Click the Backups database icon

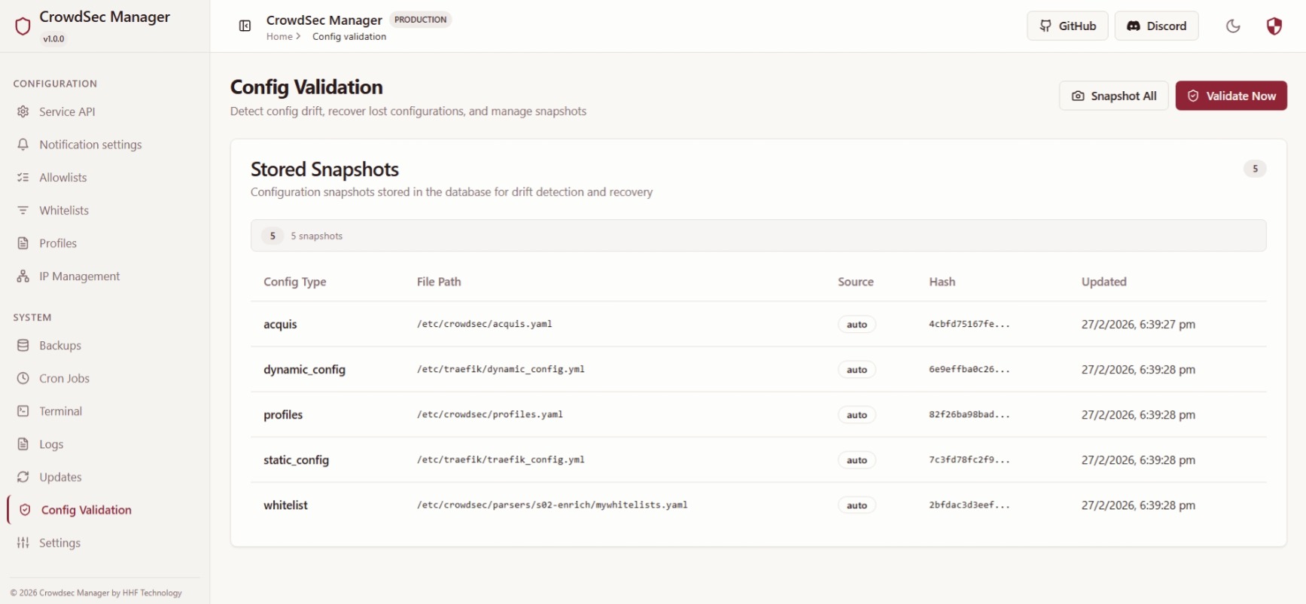coord(23,346)
